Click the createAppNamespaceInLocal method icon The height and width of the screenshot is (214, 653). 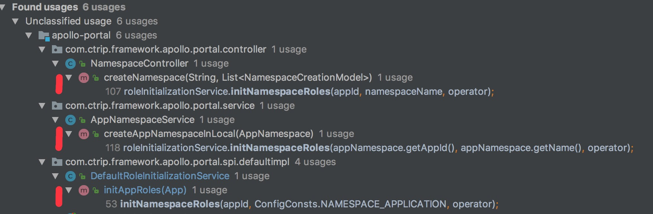pyautogui.click(x=84, y=134)
